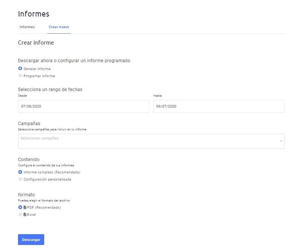Click the Desde date field 07/06/2020
The height and width of the screenshot is (251, 299).
click(x=84, y=106)
